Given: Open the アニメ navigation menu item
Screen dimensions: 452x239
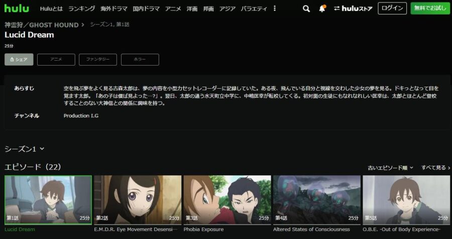Looking at the screenshot, I should (x=173, y=9).
